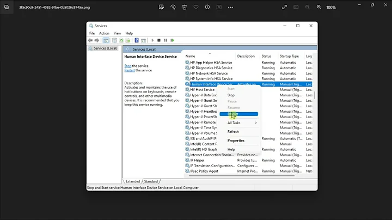Choose Refresh in the context menu

click(239, 131)
